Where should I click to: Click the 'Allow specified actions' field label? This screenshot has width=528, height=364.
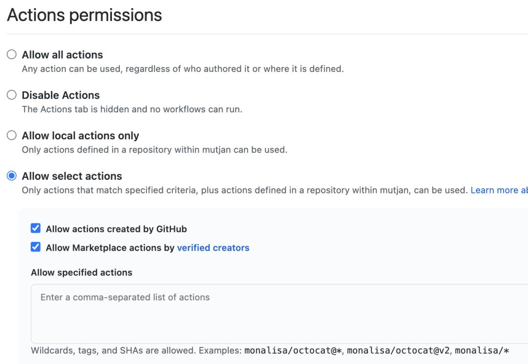tap(81, 273)
